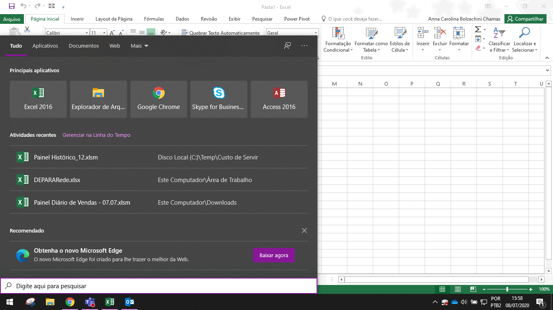Click the horizontal scrollbar right arrow
The width and height of the screenshot is (553, 310).
pos(542,279)
